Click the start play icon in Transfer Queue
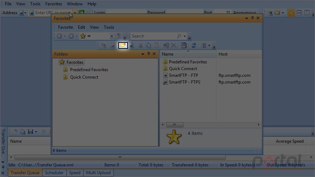This screenshot has height=177, width=315. click(44, 132)
